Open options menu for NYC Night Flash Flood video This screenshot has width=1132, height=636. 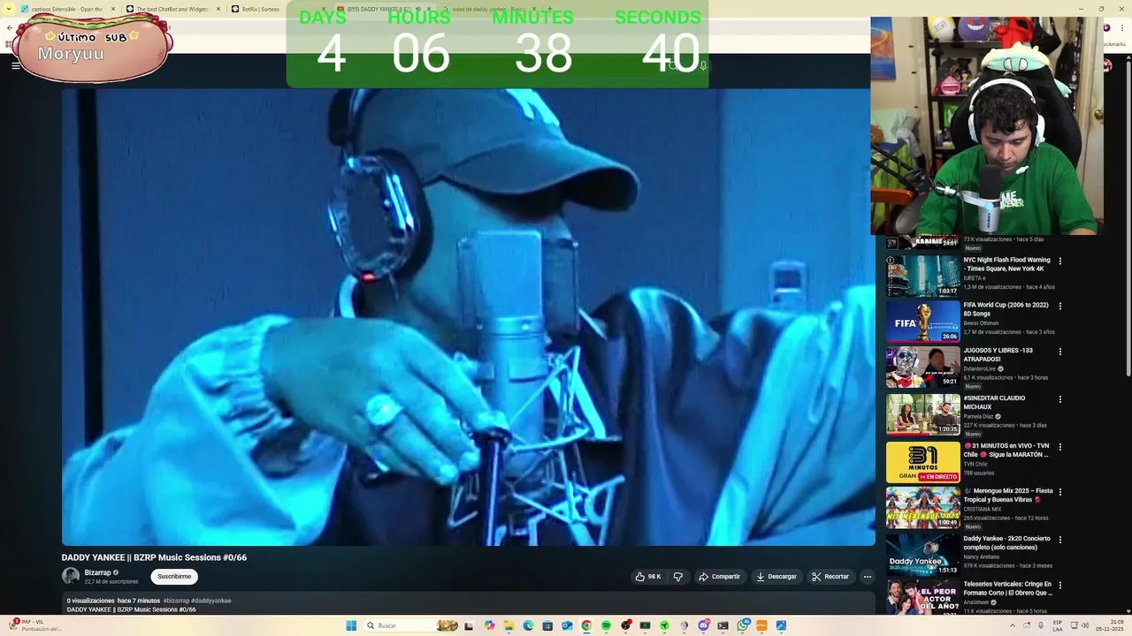click(x=1059, y=261)
